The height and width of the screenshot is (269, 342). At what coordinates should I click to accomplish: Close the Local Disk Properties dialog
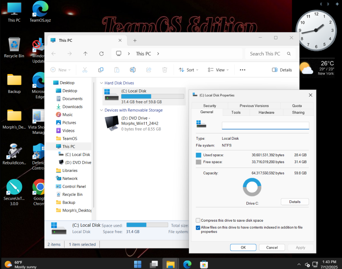click(311, 95)
